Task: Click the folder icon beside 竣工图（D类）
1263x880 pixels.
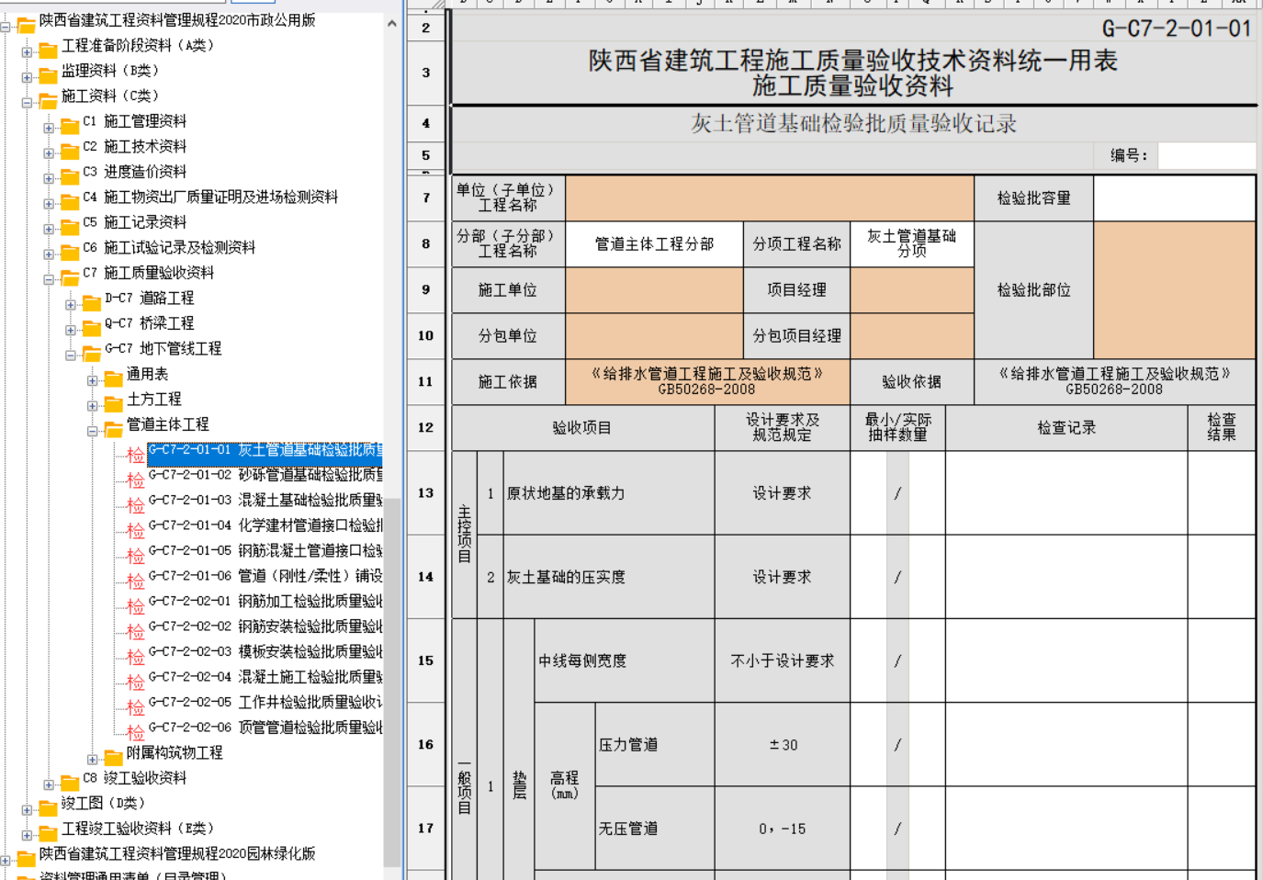Action: [48, 806]
